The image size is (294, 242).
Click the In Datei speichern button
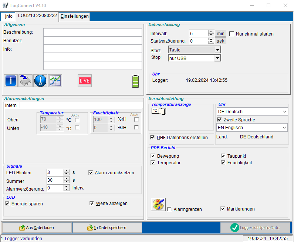click(107, 228)
